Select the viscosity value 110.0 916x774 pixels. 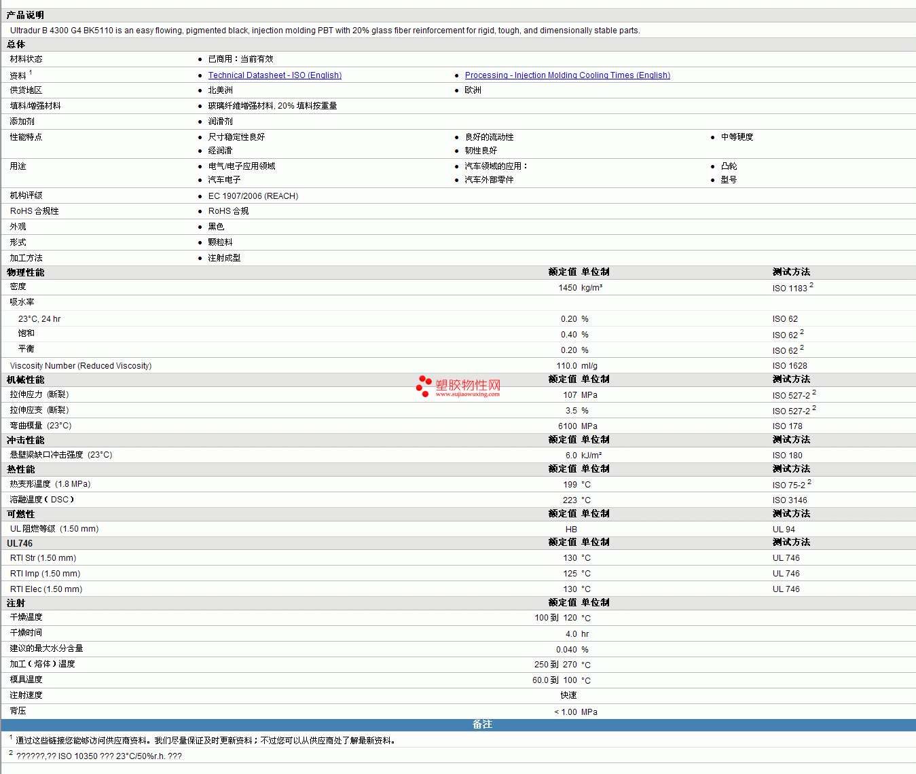point(567,366)
